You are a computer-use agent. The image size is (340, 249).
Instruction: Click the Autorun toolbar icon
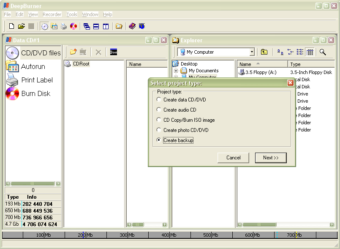pyautogui.click(x=54, y=26)
